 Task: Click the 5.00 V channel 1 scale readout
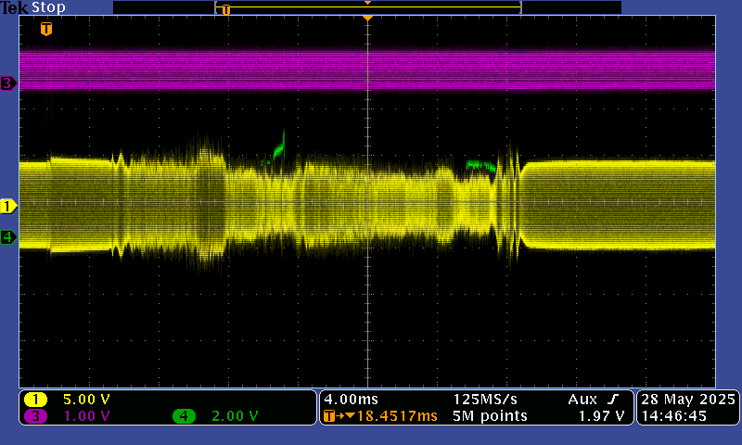coord(85,400)
